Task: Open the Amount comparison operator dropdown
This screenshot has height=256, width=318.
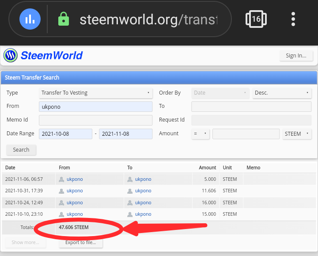Action: 200,134
